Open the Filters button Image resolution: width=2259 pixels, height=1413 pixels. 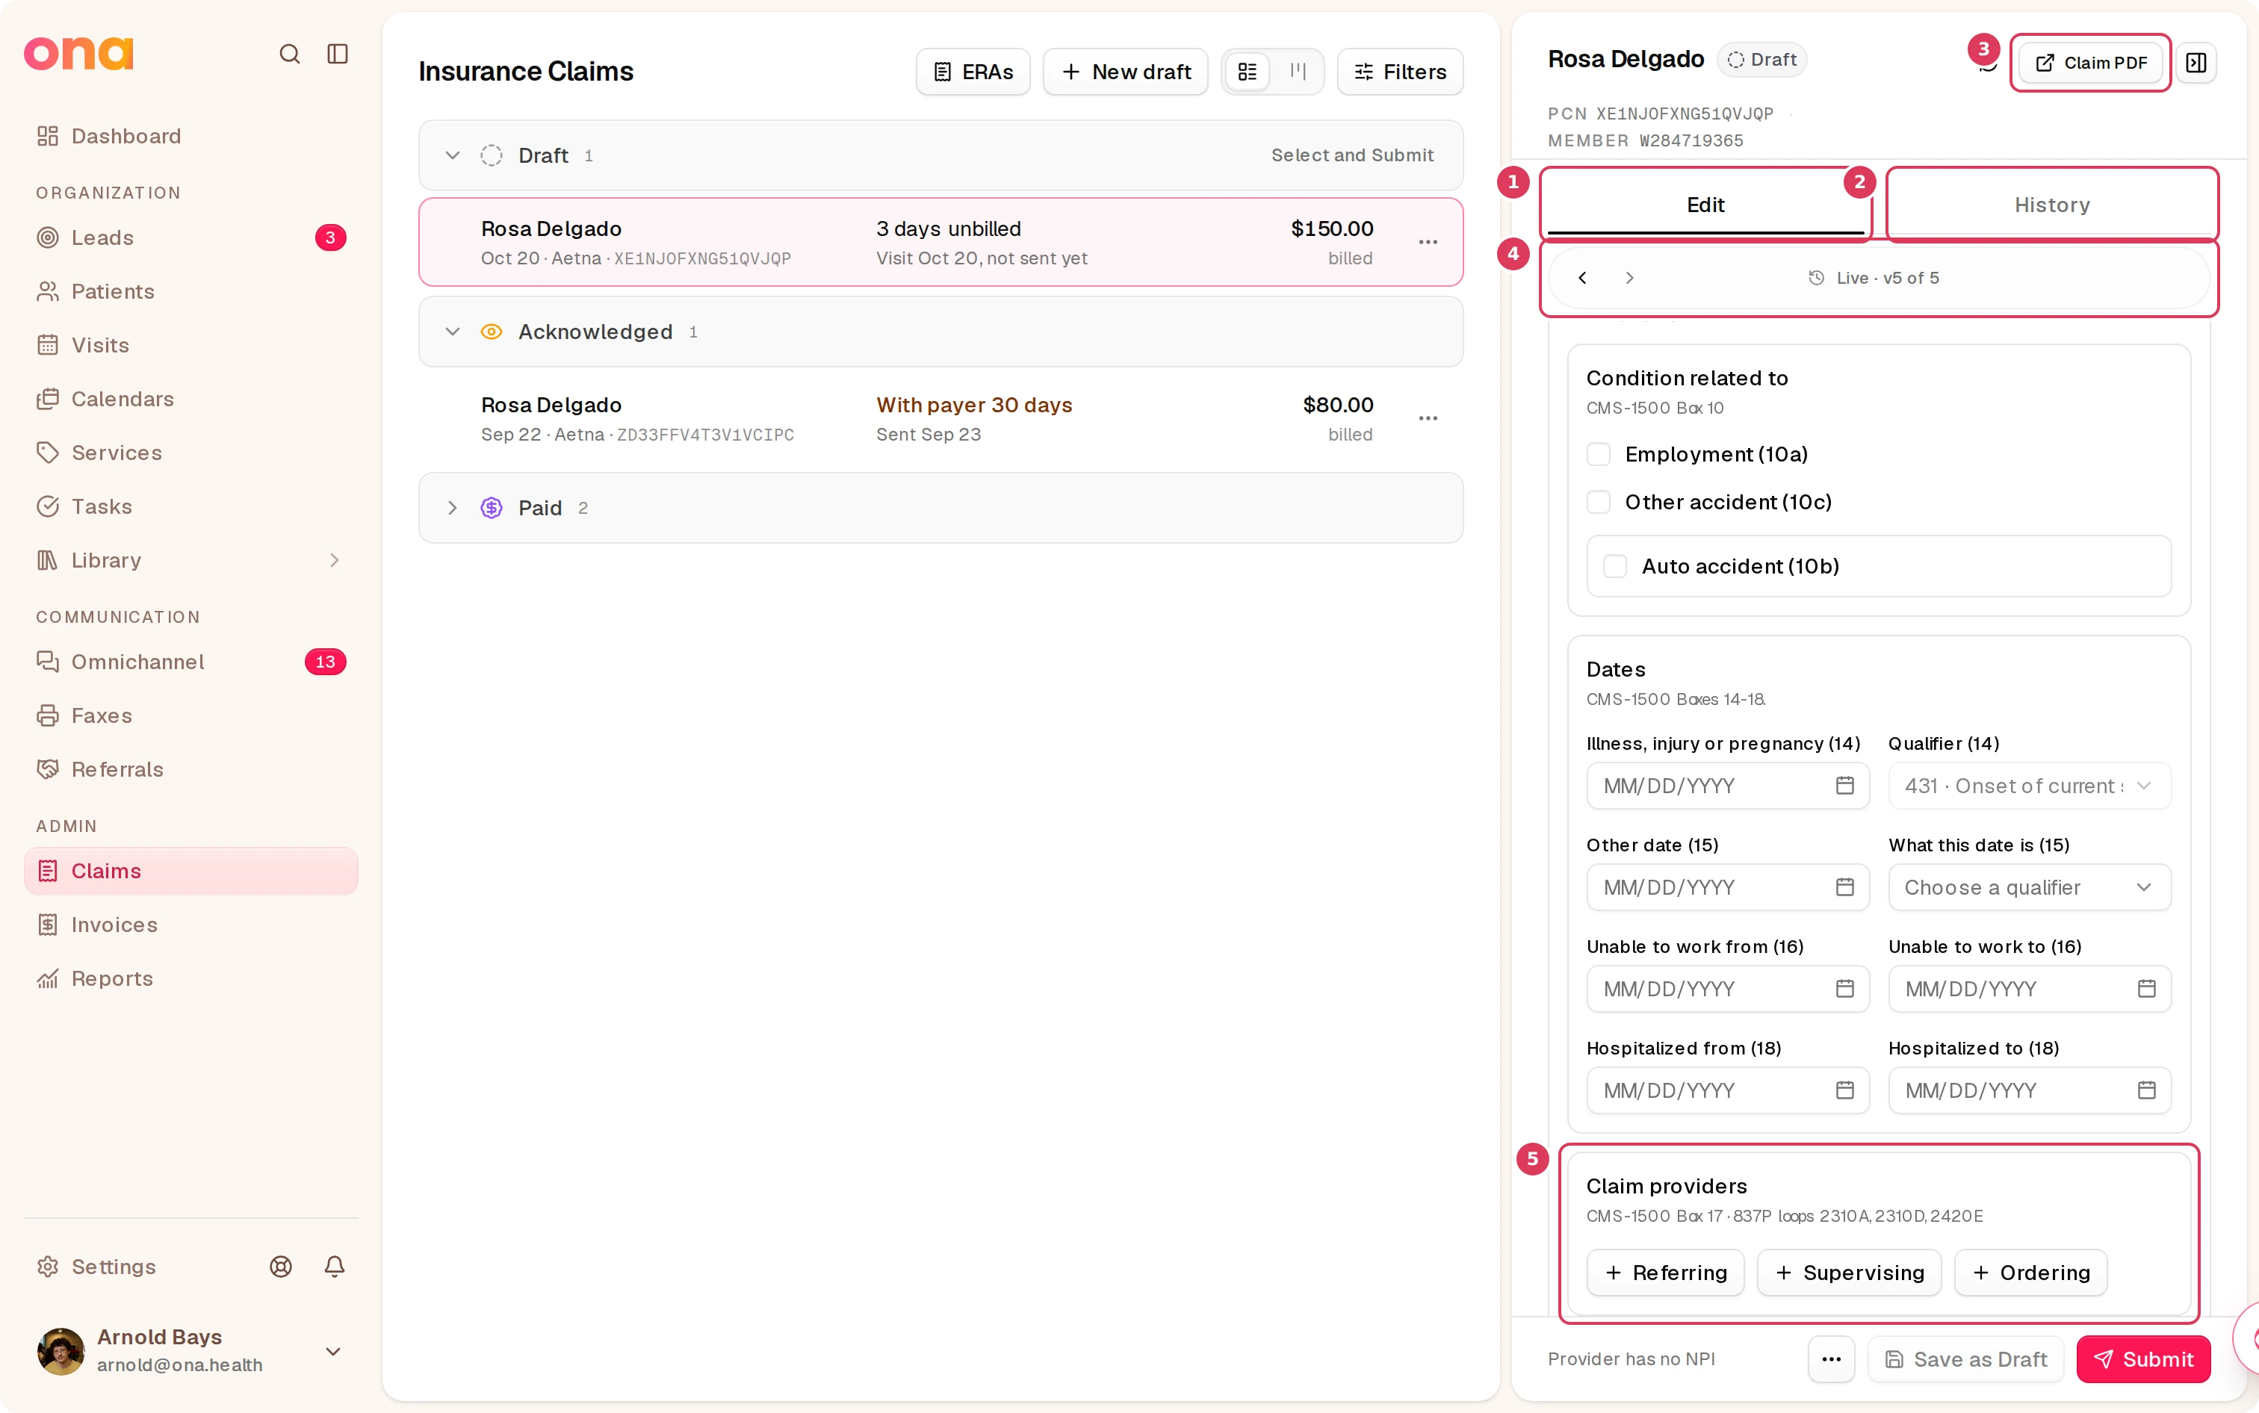(1400, 72)
